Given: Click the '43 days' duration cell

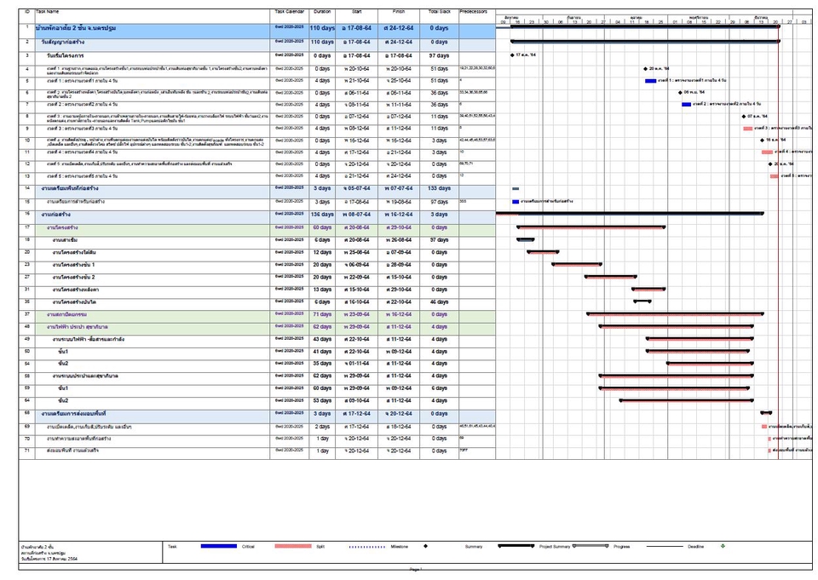Looking at the screenshot, I should [322, 340].
